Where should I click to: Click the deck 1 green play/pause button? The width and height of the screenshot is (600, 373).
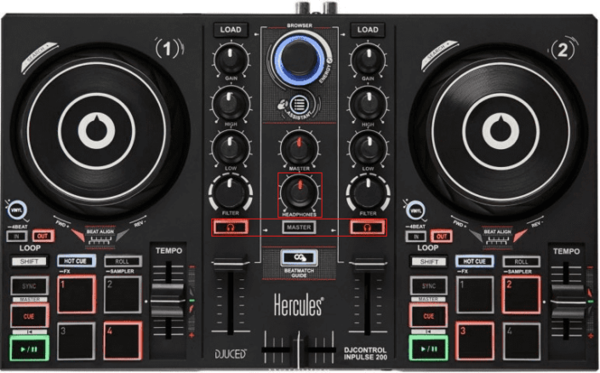tap(30, 348)
